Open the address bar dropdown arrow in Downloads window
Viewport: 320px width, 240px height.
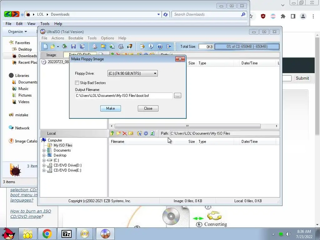click(158, 14)
